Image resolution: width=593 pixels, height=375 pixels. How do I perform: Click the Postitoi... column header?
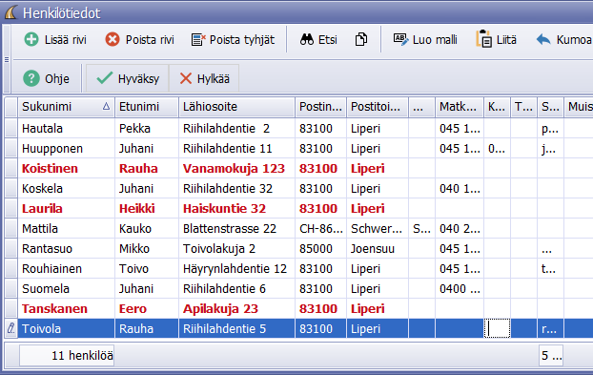pyautogui.click(x=378, y=107)
